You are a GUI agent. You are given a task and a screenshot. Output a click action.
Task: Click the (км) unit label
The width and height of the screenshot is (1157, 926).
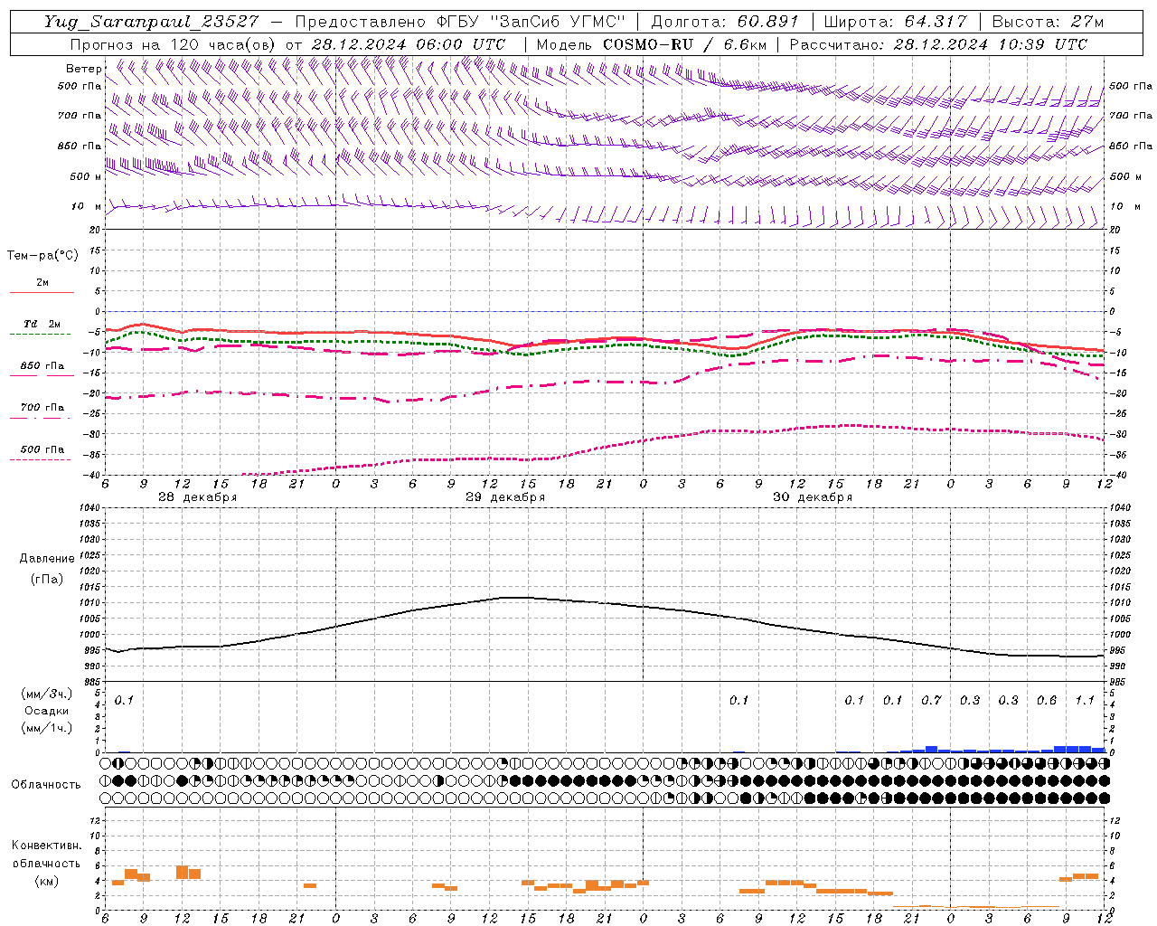pyautogui.click(x=46, y=881)
